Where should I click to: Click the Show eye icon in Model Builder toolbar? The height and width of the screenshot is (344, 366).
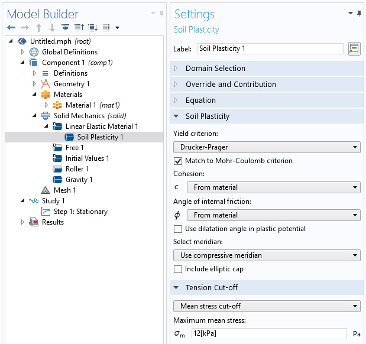[x=66, y=28]
